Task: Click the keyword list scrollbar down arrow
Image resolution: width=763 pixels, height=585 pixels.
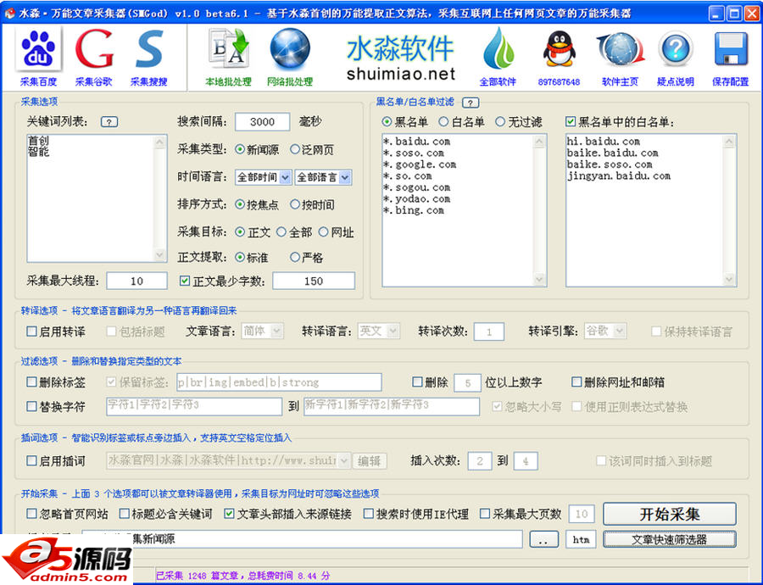Action: click(160, 255)
